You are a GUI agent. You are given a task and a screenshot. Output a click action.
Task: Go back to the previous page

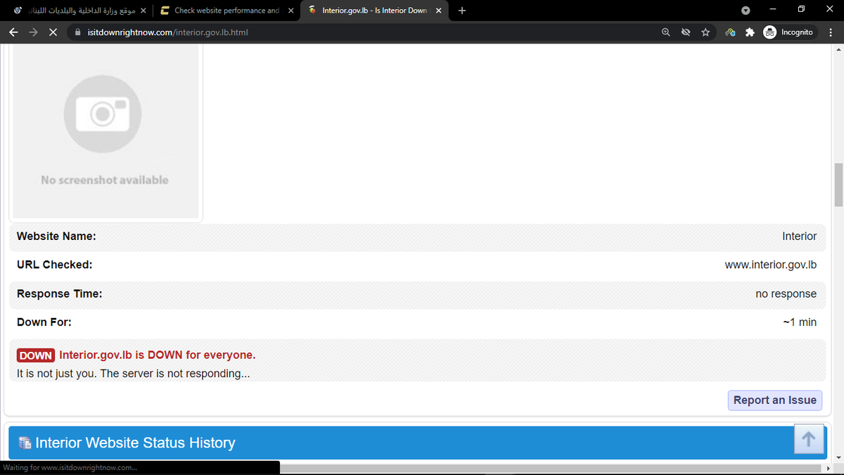14,32
